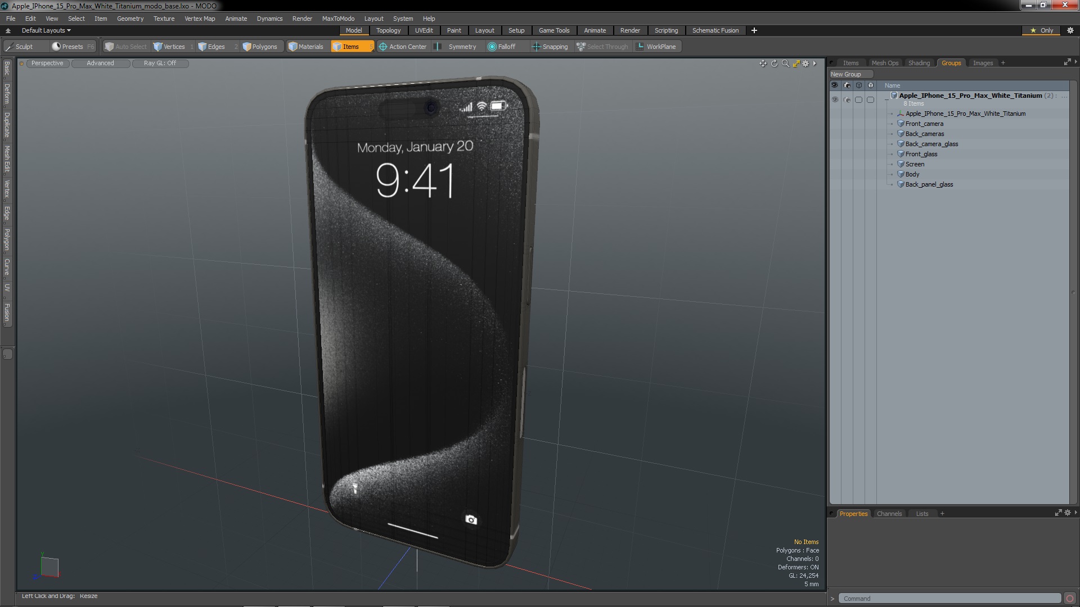The height and width of the screenshot is (607, 1080).
Task: Click the Front_camera mesh icon
Action: click(901, 124)
